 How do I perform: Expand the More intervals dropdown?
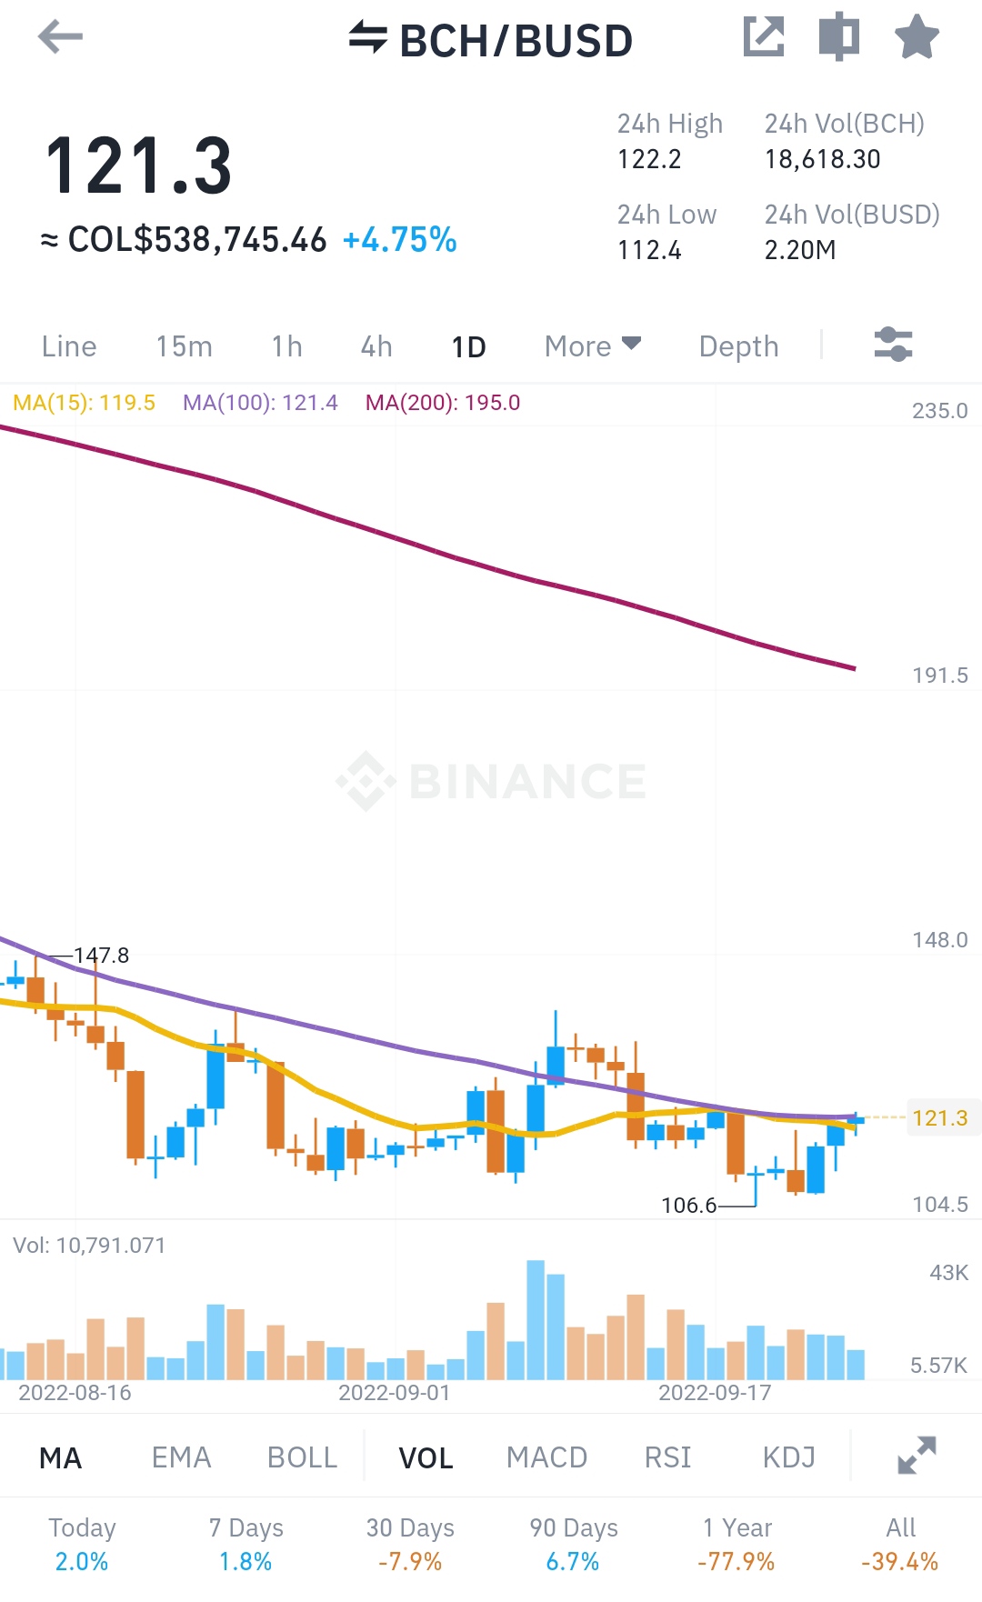click(593, 346)
